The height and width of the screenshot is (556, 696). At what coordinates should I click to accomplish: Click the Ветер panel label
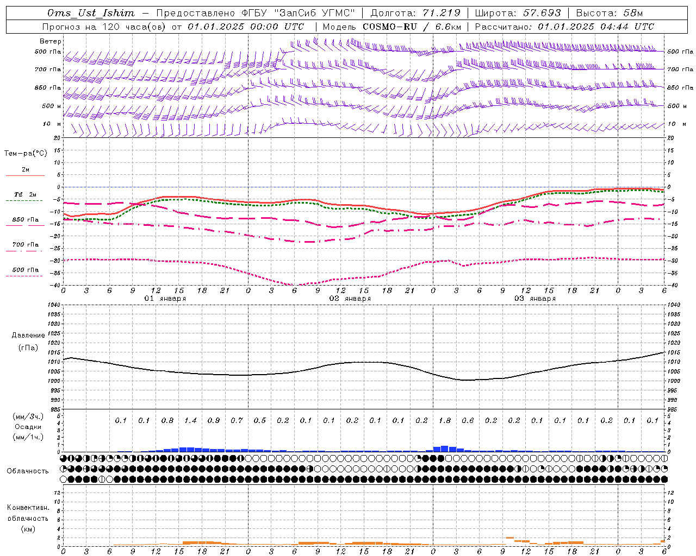51,41
